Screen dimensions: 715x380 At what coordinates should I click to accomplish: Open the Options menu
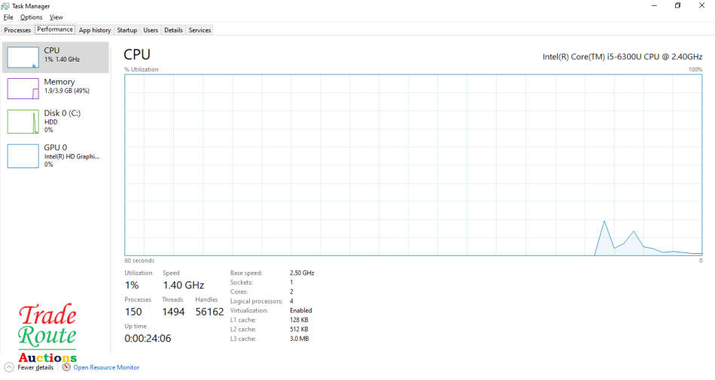pyautogui.click(x=32, y=17)
